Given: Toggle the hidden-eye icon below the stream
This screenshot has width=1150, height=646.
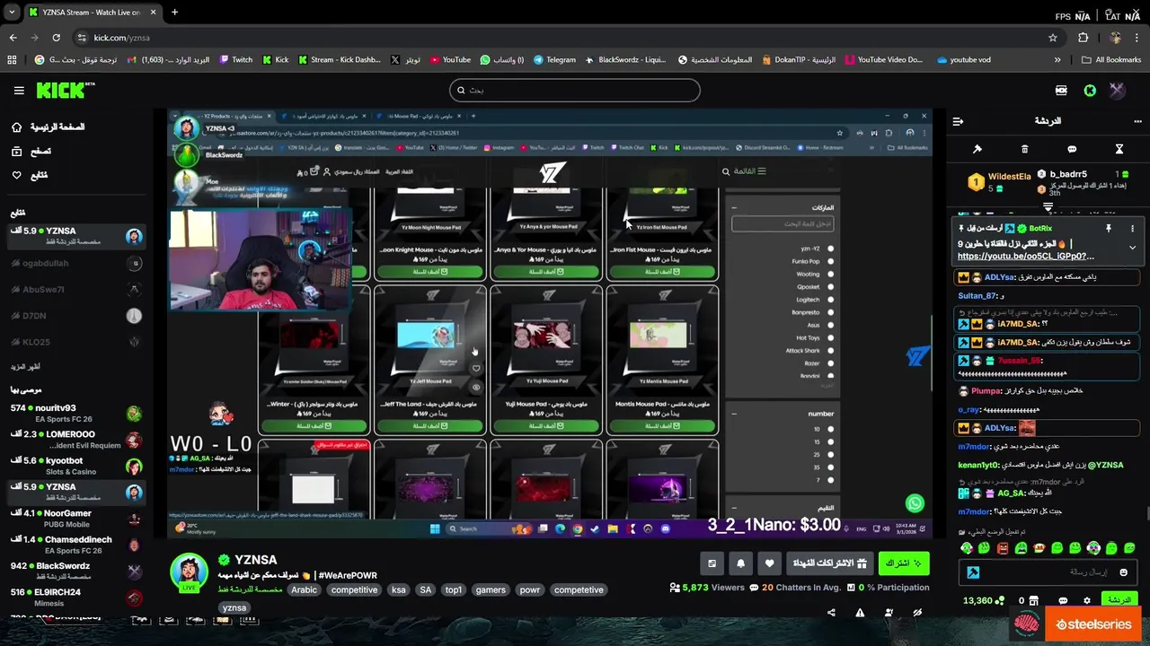Looking at the screenshot, I should tap(917, 613).
